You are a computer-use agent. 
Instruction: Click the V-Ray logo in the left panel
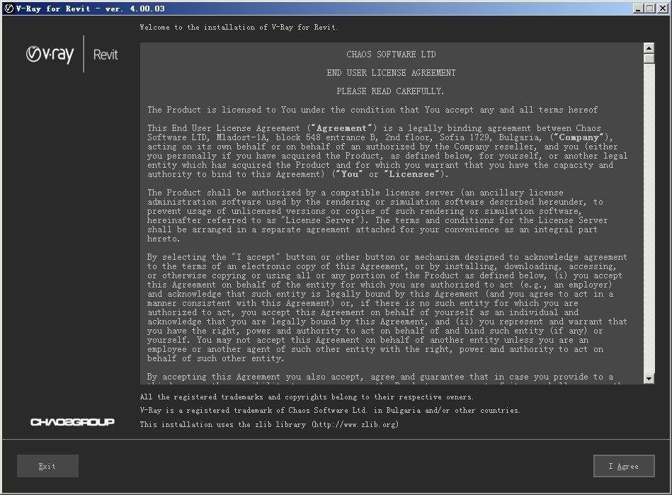coord(50,55)
